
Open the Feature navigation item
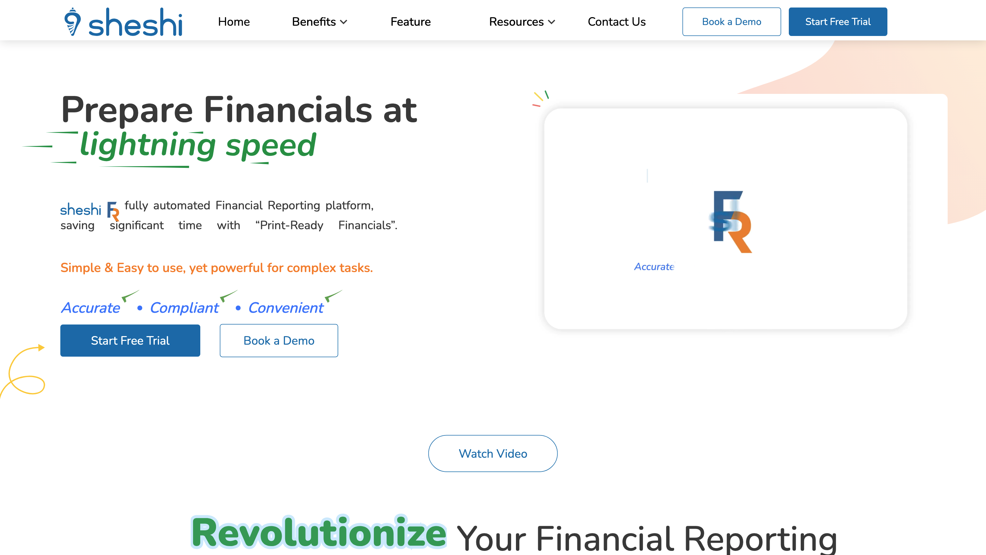tap(410, 22)
